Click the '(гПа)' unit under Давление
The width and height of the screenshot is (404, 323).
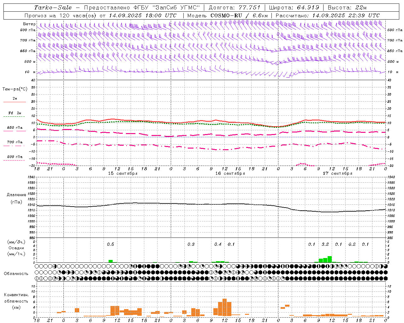pyautogui.click(x=16, y=202)
